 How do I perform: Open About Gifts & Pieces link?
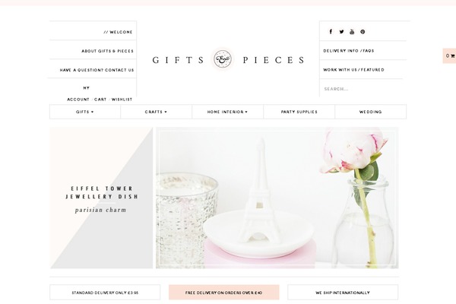pos(107,51)
